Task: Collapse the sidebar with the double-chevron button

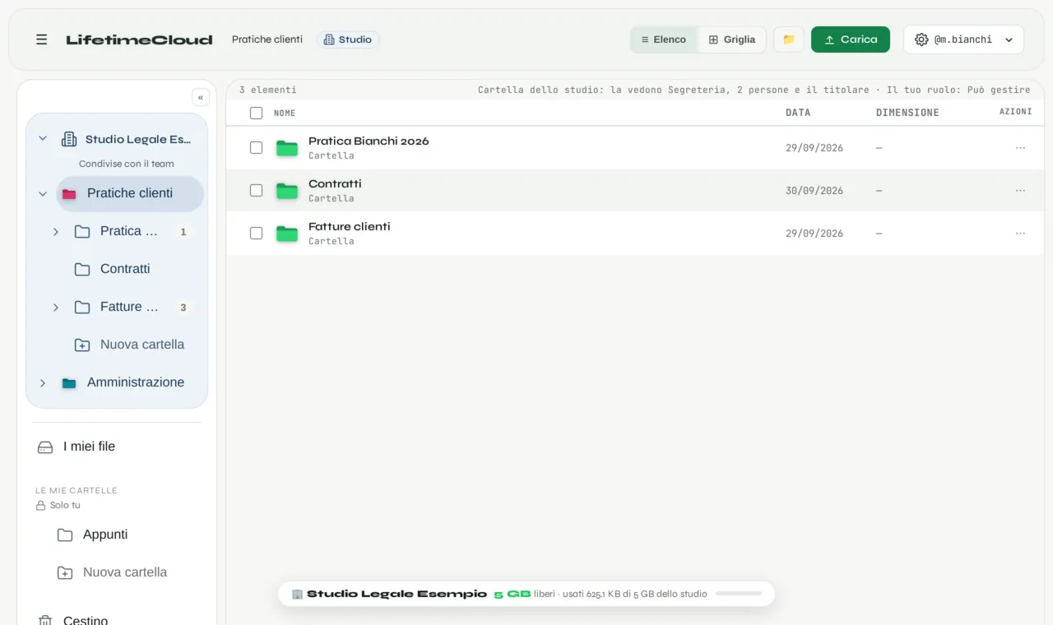Action: tap(201, 97)
